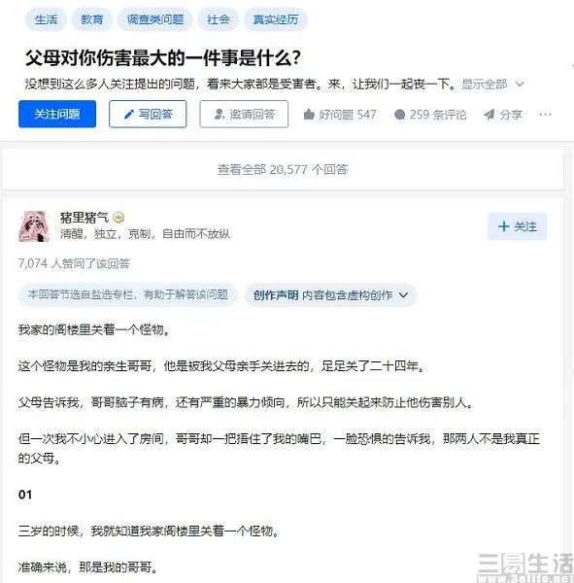This screenshot has height=583, width=574.
Task: View all 查看全部 20,577 个回答
Action: tap(283, 169)
